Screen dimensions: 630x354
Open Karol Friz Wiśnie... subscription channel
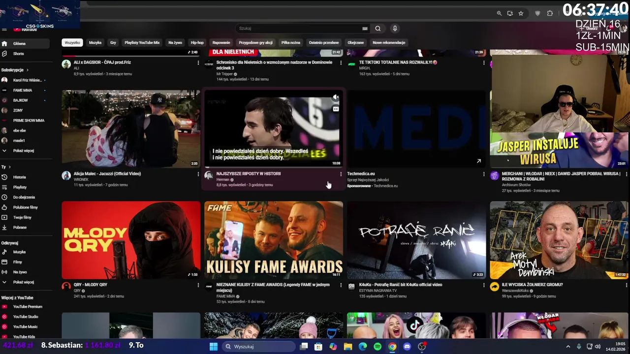25,80
